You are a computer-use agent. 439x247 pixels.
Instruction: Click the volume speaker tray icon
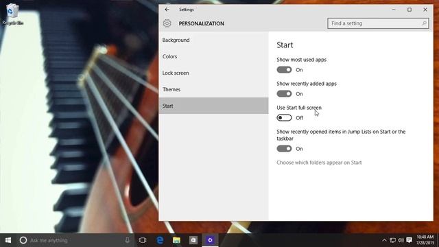click(401, 240)
